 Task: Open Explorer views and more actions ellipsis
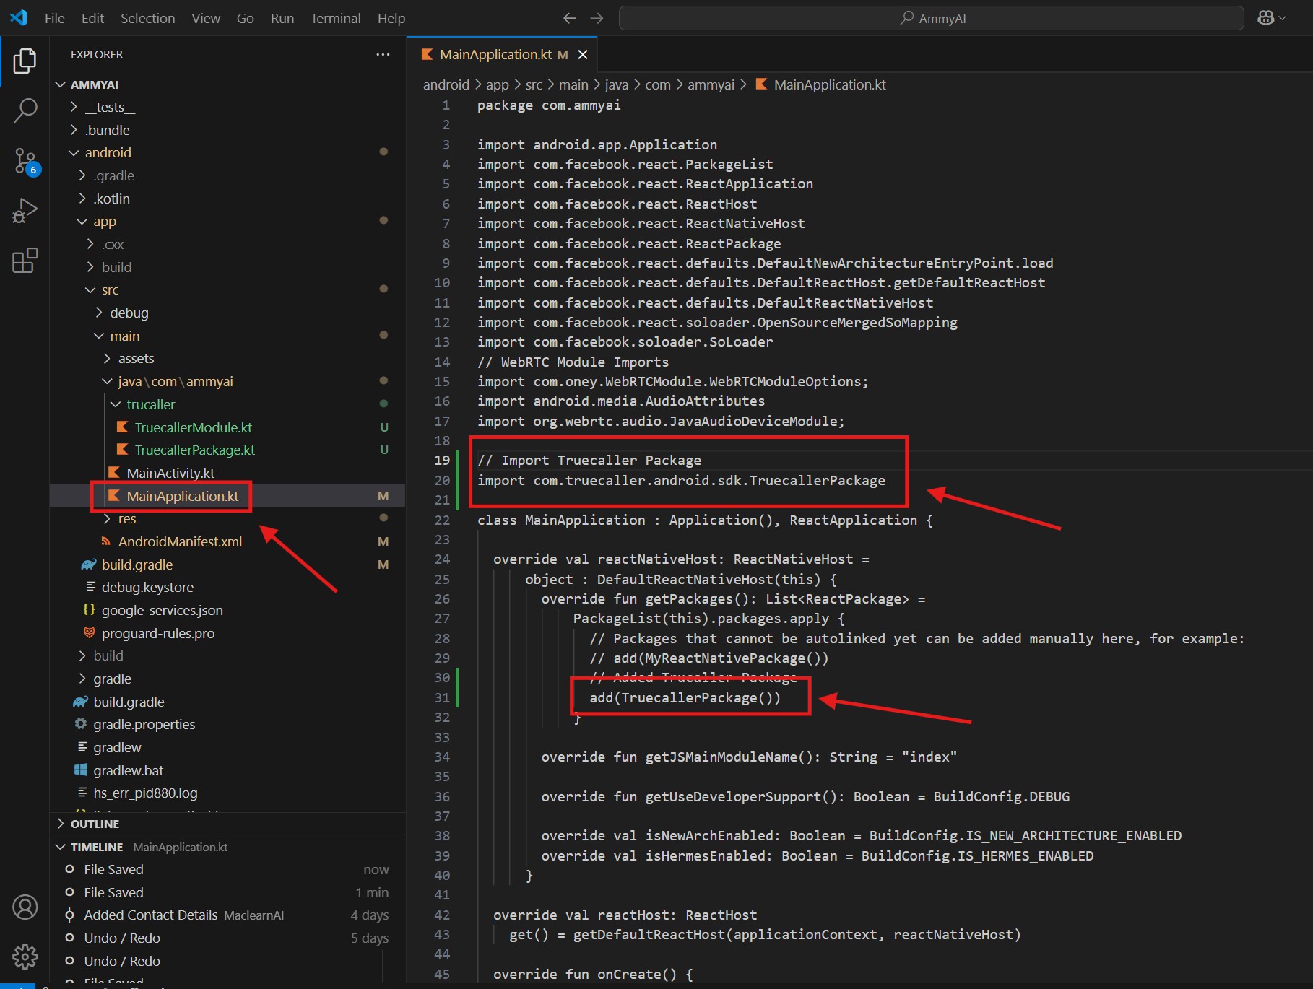click(x=383, y=55)
